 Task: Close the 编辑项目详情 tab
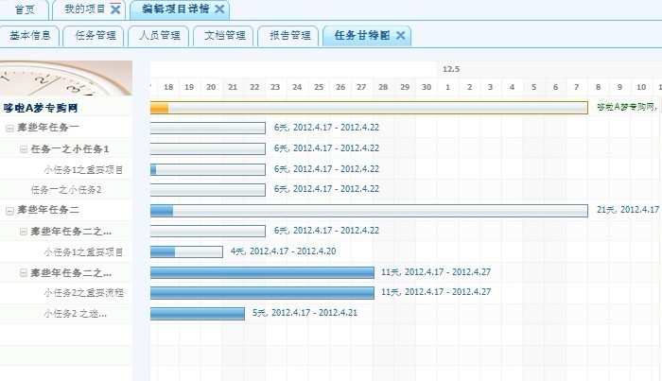point(219,9)
